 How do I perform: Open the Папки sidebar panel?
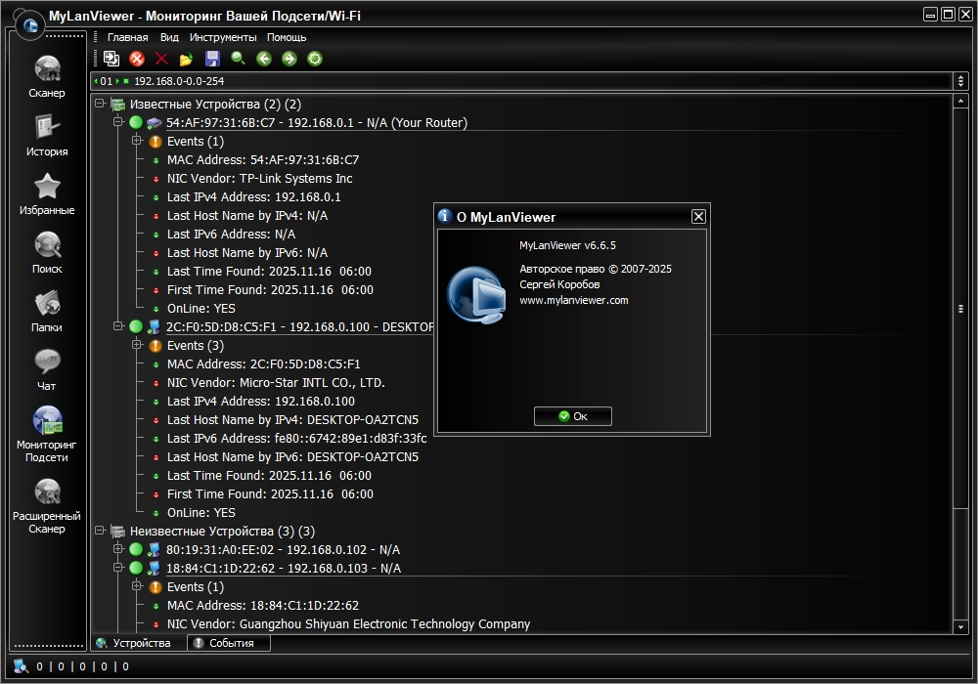click(47, 312)
